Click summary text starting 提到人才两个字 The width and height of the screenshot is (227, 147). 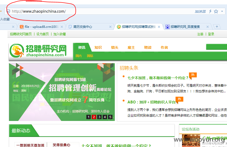tap(177, 112)
